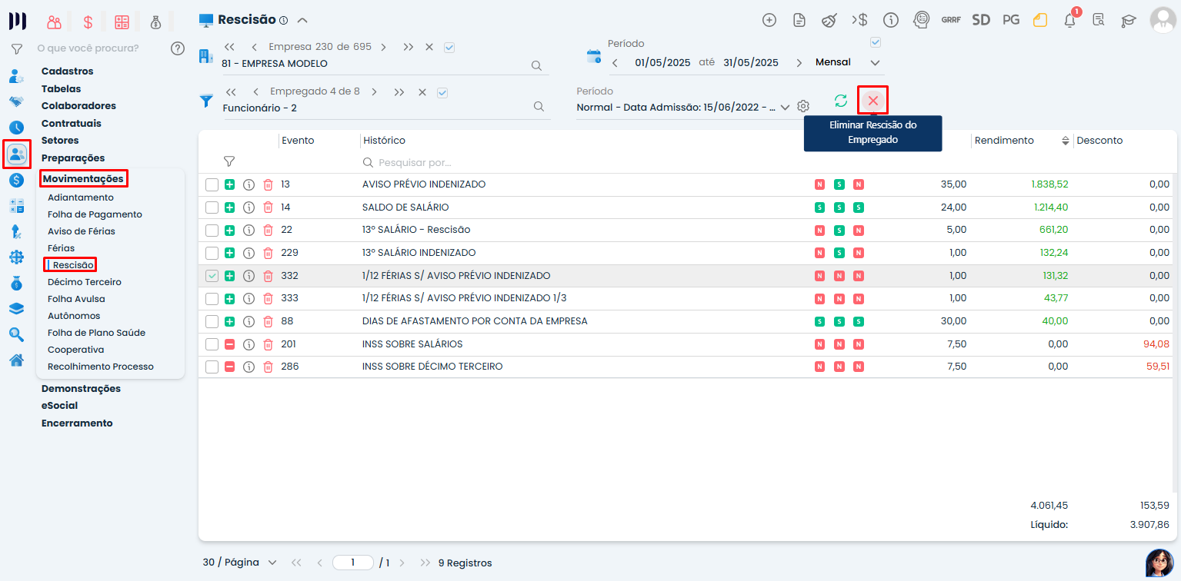Click the green refresh icon beside the gear
Screen dimensions: 1181x581
pyautogui.click(x=840, y=101)
